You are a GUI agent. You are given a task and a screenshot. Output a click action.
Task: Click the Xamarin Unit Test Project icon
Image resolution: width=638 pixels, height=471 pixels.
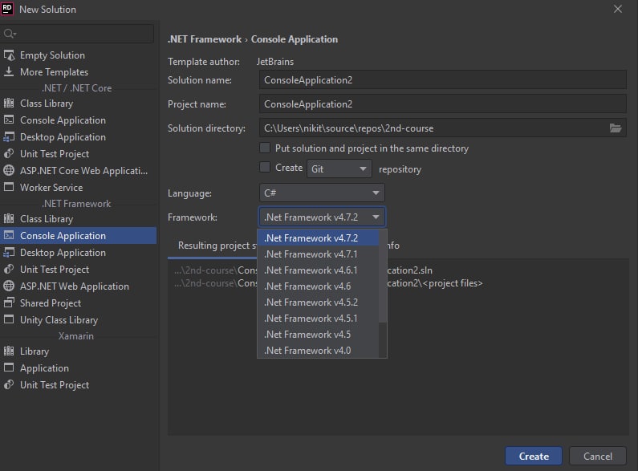click(x=9, y=384)
